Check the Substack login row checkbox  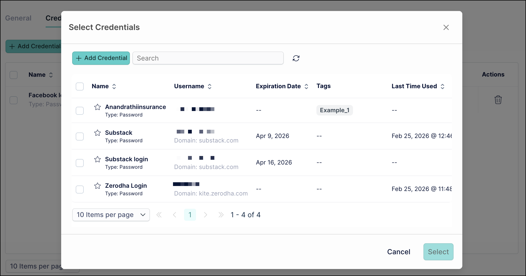coord(80,163)
